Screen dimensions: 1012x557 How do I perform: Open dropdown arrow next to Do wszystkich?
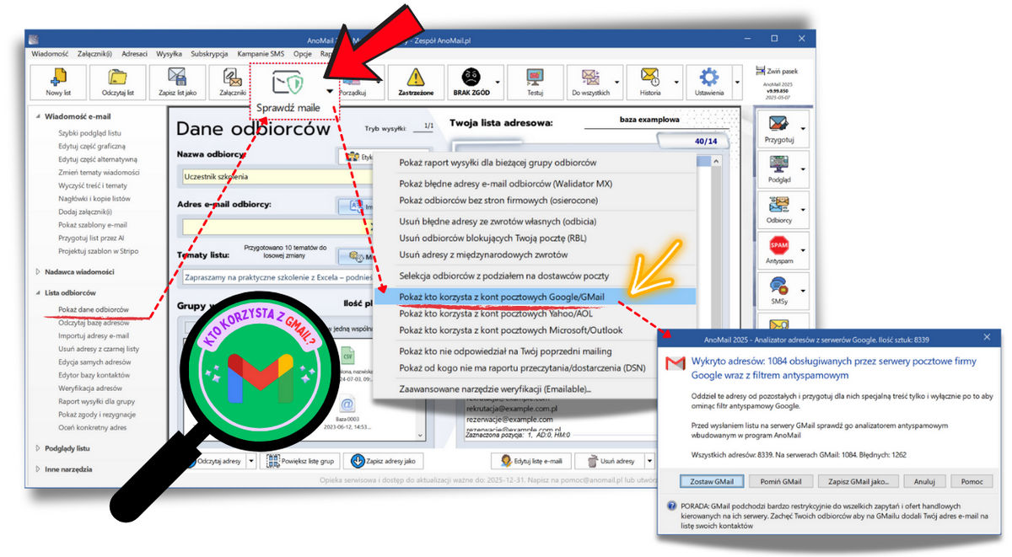tap(618, 83)
